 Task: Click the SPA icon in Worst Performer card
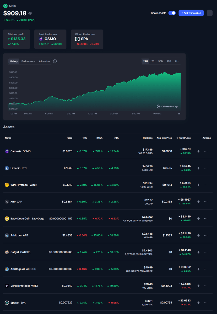click(77, 39)
